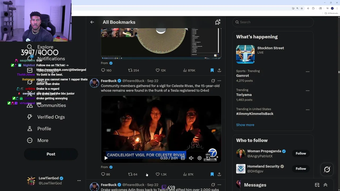The height and width of the screenshot is (191, 340).
Task: Expand the Messages drawer
Action: pos(325,185)
